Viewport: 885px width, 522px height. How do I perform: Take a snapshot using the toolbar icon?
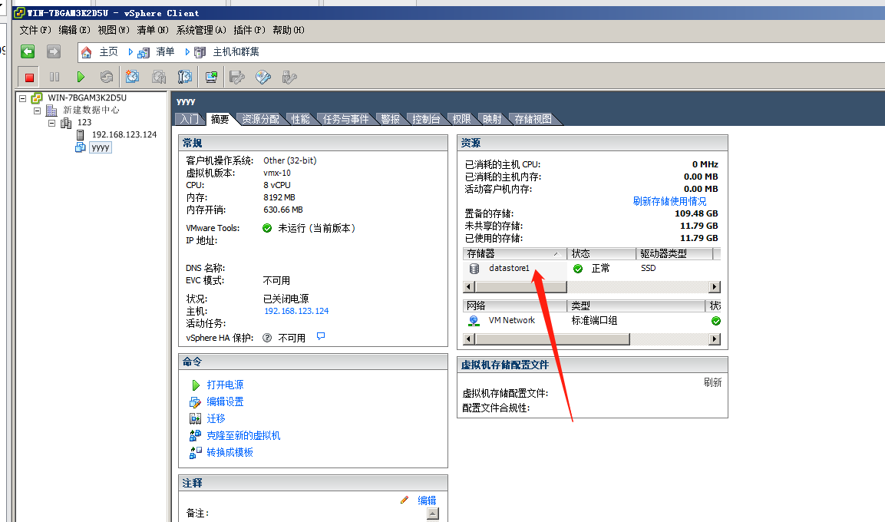point(133,77)
